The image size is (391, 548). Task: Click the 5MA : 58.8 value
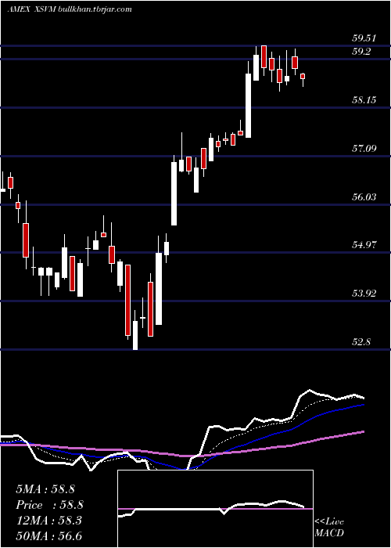[x=45, y=489]
